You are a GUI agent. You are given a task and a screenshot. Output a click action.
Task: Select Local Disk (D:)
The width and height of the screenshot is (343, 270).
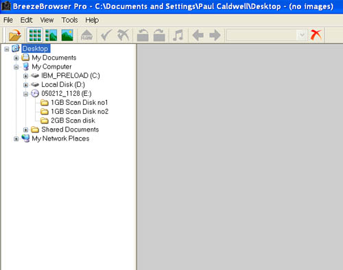tap(63, 84)
